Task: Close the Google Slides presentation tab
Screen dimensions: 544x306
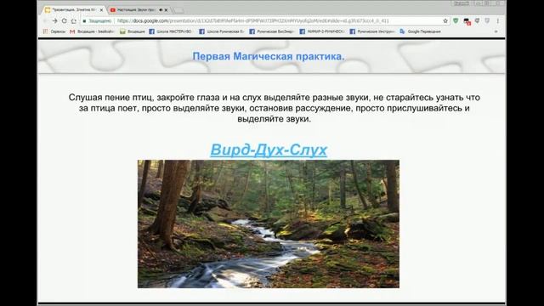Action: pos(101,10)
